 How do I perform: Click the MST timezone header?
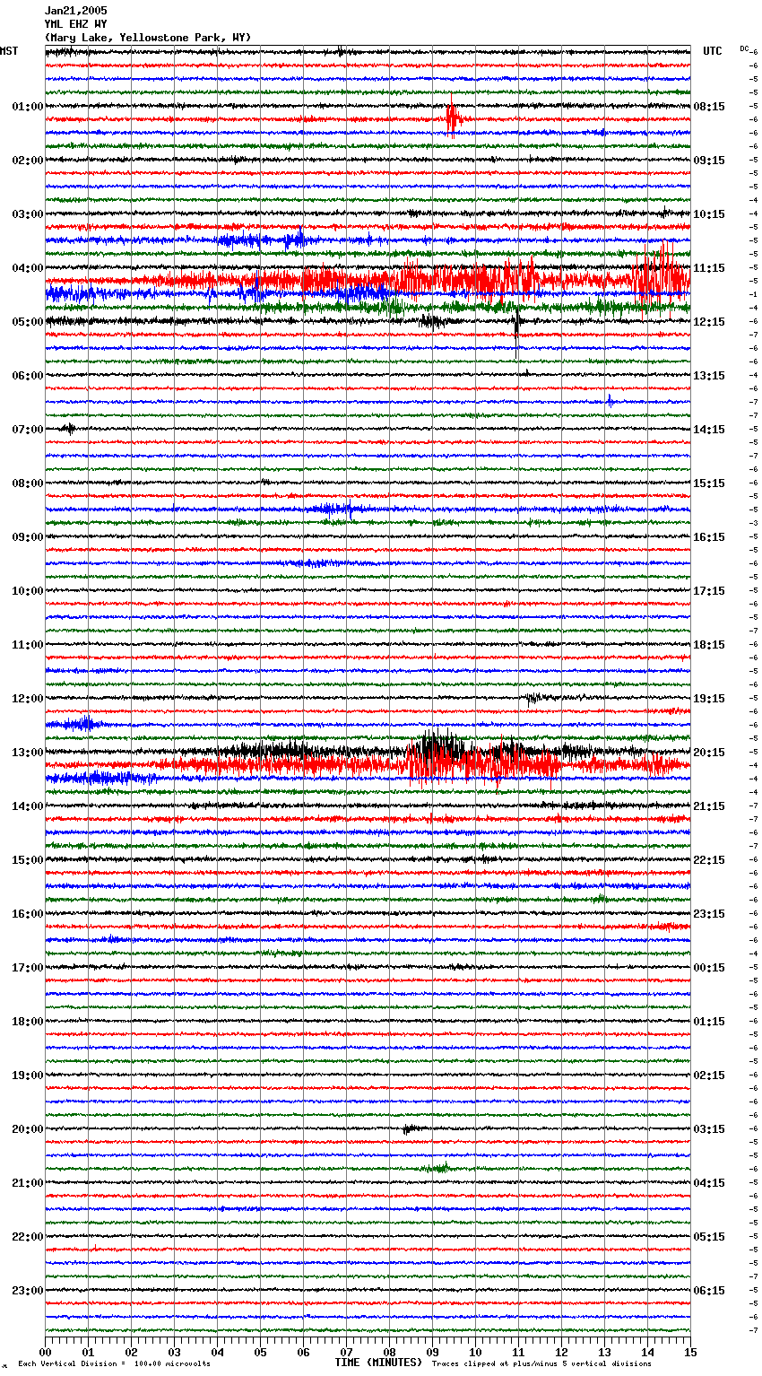9,51
